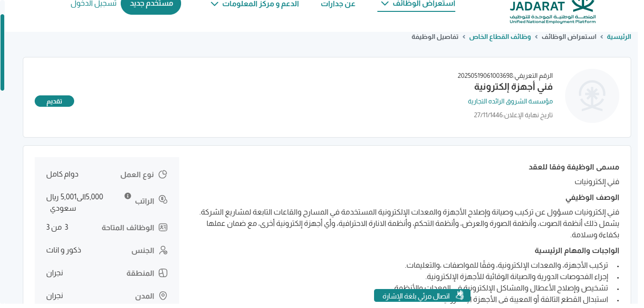The image size is (644, 308).
Task: Click تفاصيل الوظيفة breadcrumb text
Action: (x=435, y=37)
